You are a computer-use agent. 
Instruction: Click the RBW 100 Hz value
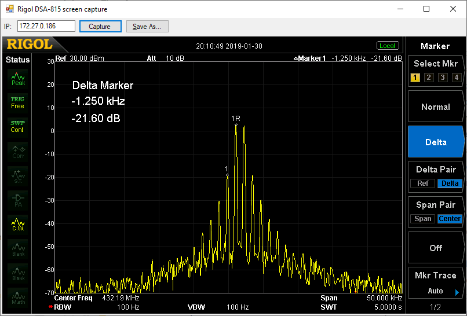pyautogui.click(x=128, y=307)
